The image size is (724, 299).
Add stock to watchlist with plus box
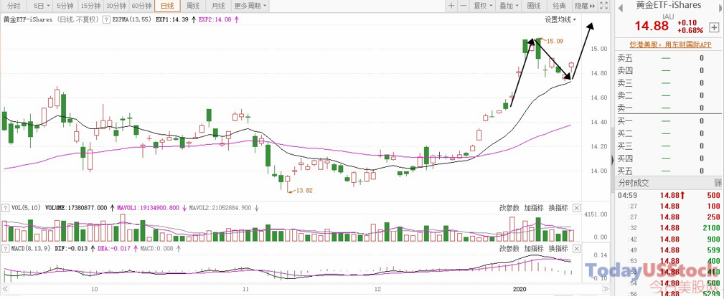tap(713, 27)
